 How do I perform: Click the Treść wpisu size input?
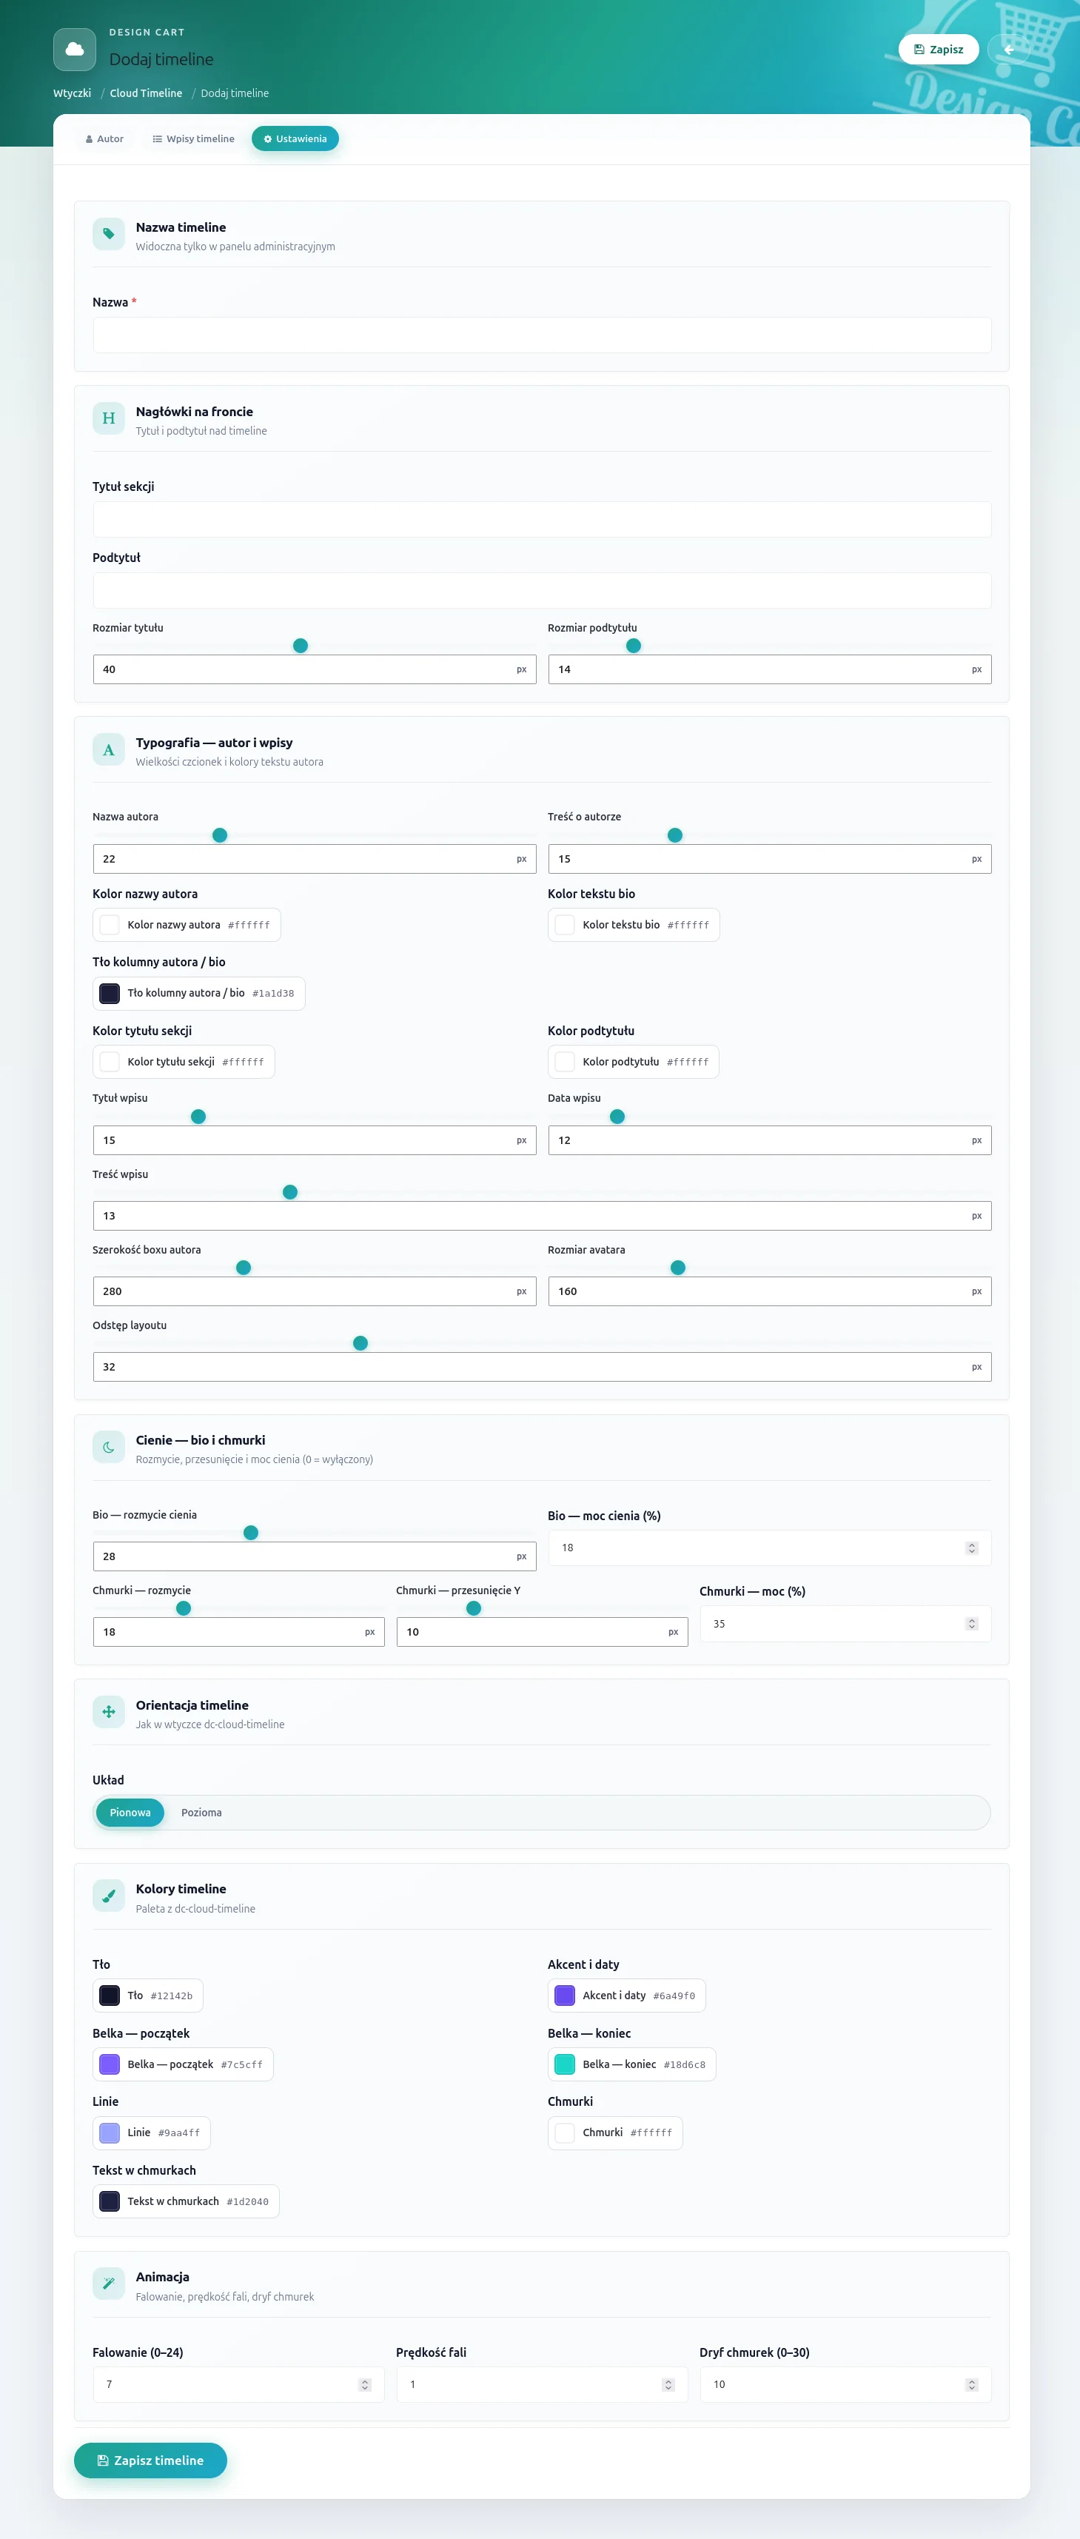[542, 1215]
